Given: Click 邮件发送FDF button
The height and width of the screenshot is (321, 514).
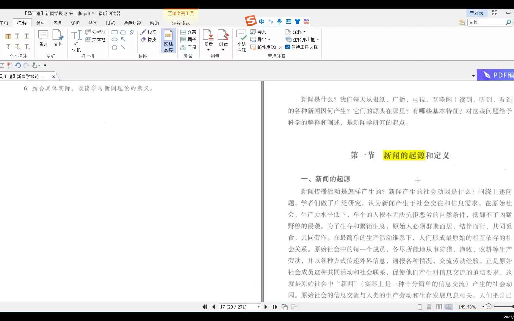Looking at the screenshot, I should [267, 47].
